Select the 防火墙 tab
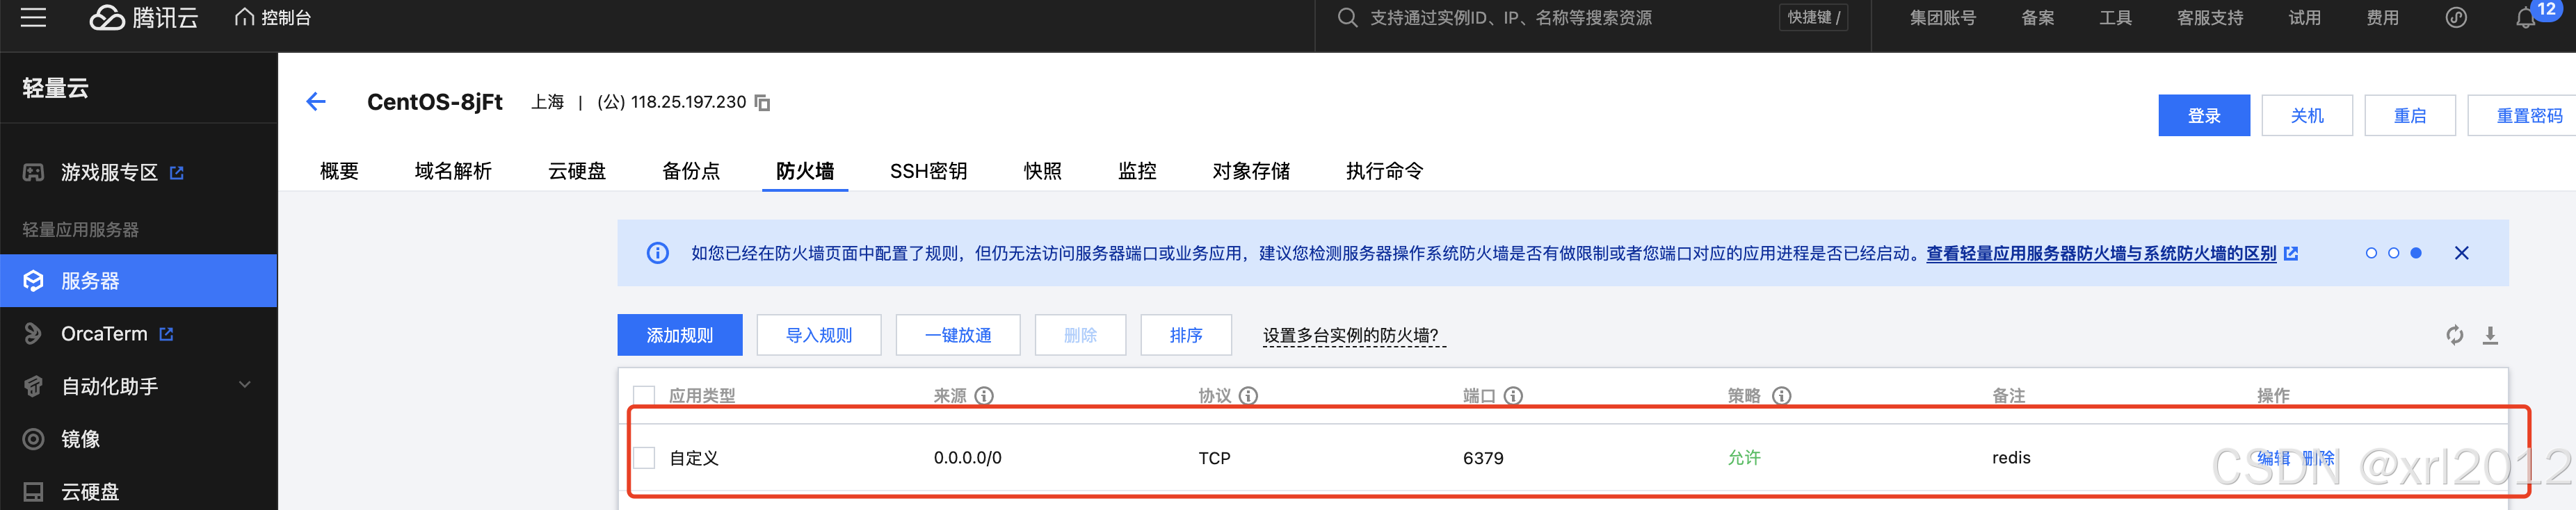Viewport: 2576px width, 510px height. click(805, 171)
